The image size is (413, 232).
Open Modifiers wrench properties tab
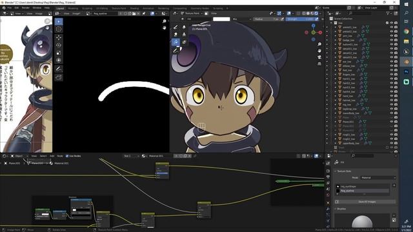tap(328, 209)
